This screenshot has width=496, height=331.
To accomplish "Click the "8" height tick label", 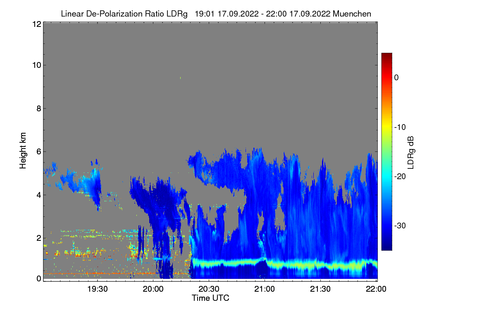I will (39, 108).
